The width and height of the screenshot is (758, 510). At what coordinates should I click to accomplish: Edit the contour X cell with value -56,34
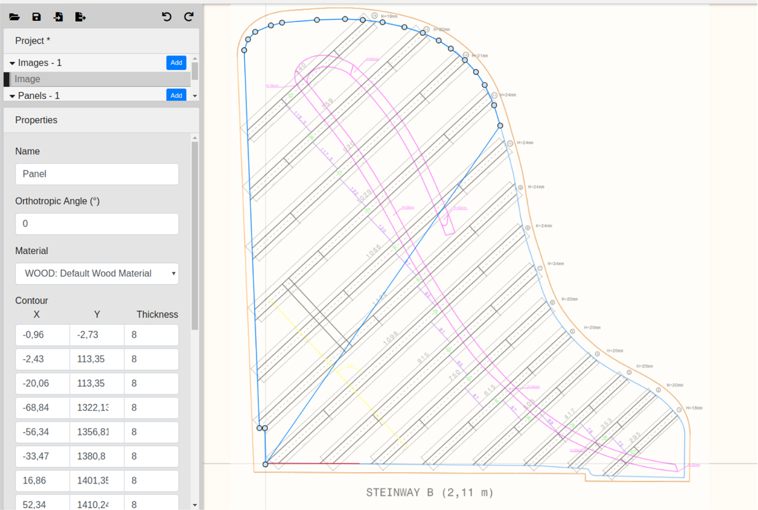[x=42, y=432]
